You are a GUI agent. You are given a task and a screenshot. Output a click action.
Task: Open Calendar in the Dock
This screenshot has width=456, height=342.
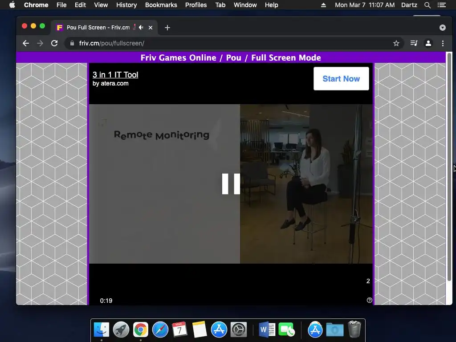pyautogui.click(x=179, y=330)
